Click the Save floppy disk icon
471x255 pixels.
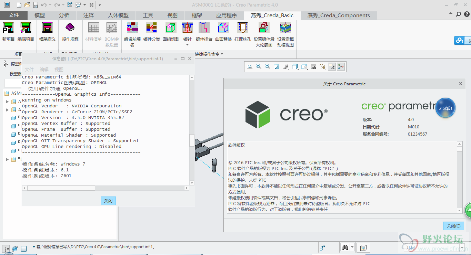click(x=36, y=5)
